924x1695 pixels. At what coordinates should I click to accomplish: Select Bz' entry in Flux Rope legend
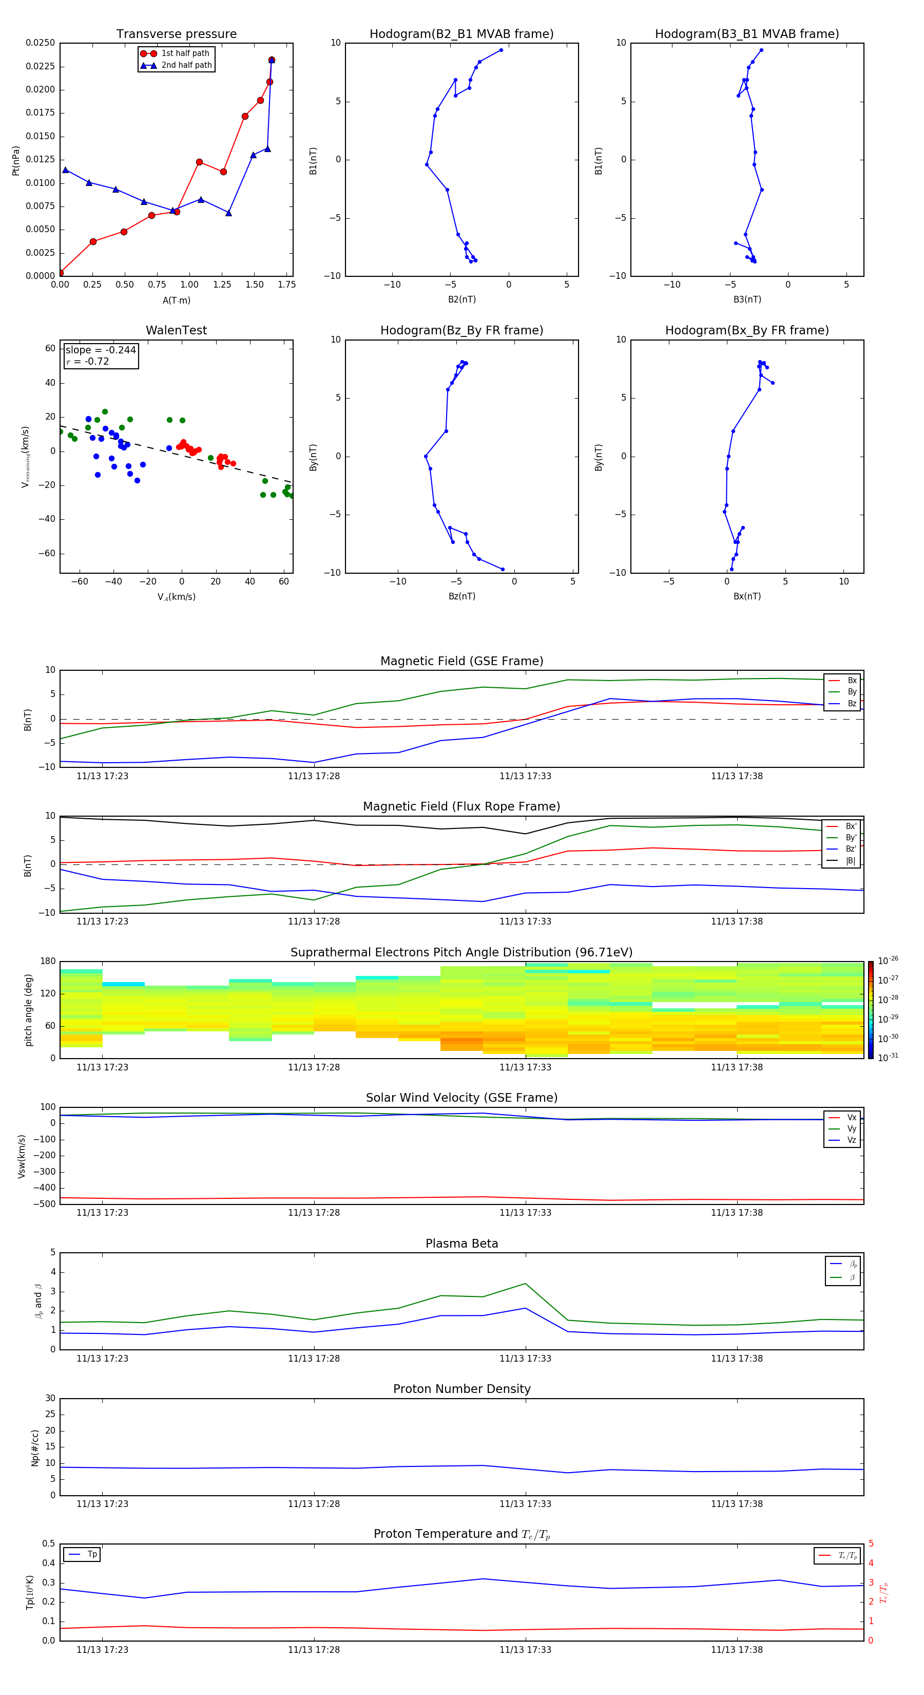point(841,849)
